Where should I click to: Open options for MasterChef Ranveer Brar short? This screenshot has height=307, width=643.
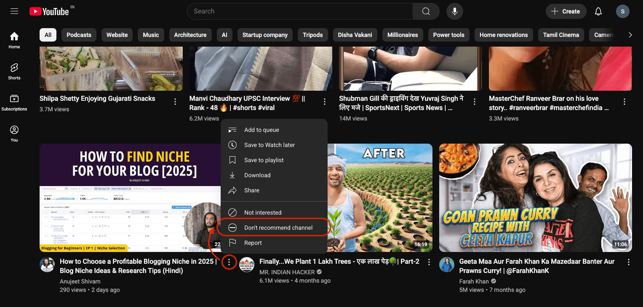pyautogui.click(x=624, y=102)
